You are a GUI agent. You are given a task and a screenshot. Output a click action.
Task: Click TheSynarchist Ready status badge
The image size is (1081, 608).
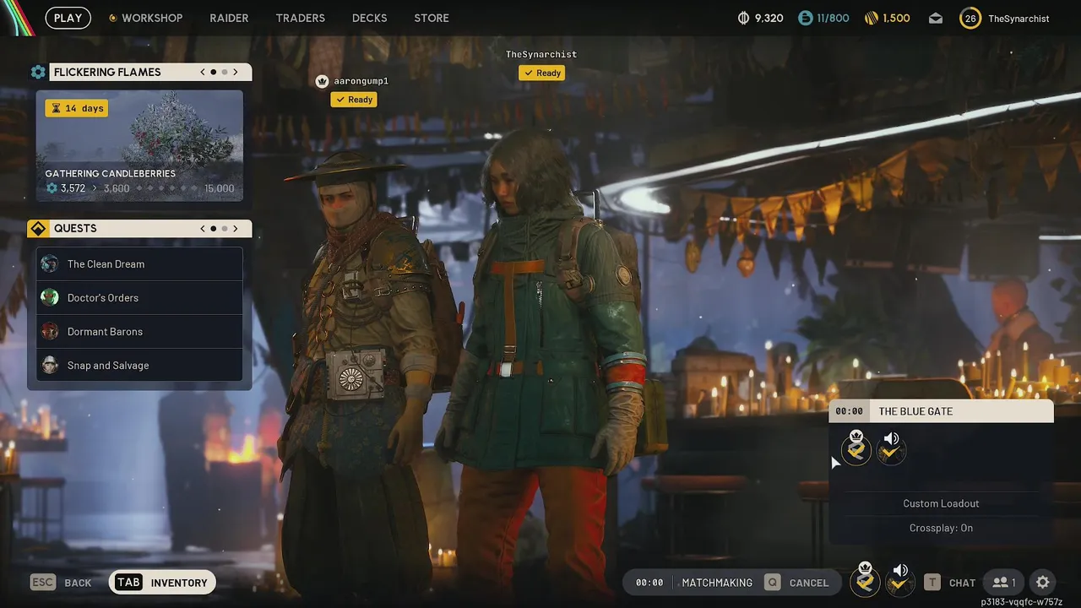541,73
